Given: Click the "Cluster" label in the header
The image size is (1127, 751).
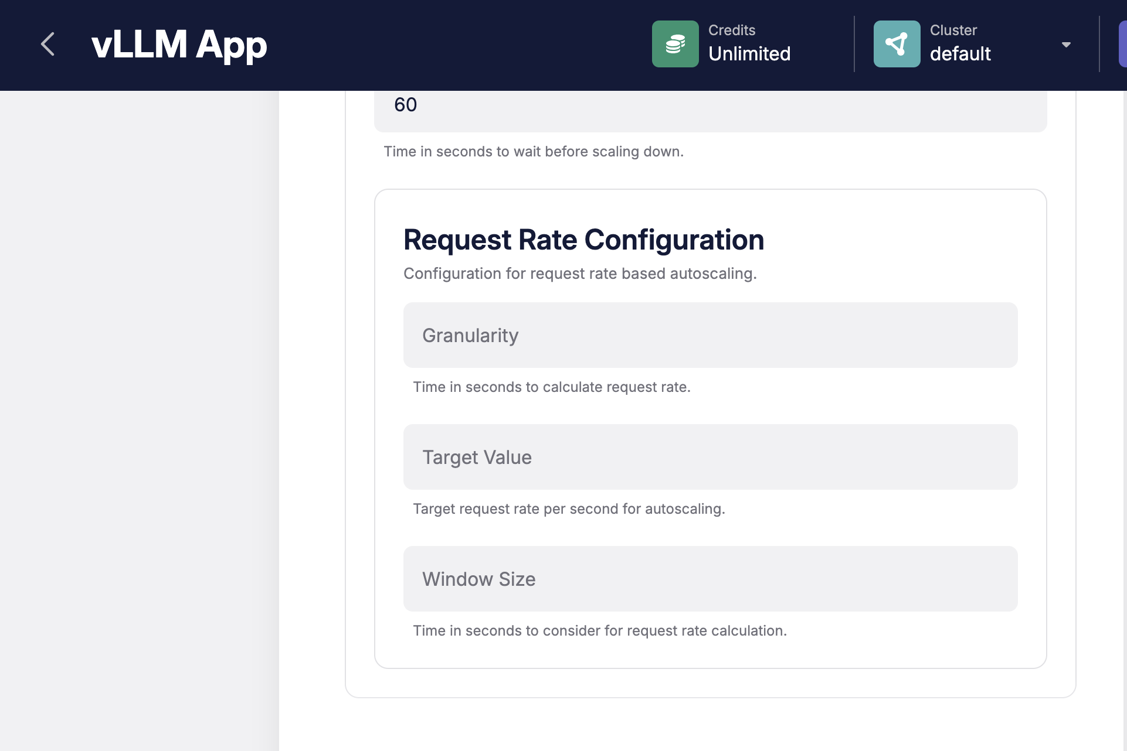Looking at the screenshot, I should pos(953,30).
